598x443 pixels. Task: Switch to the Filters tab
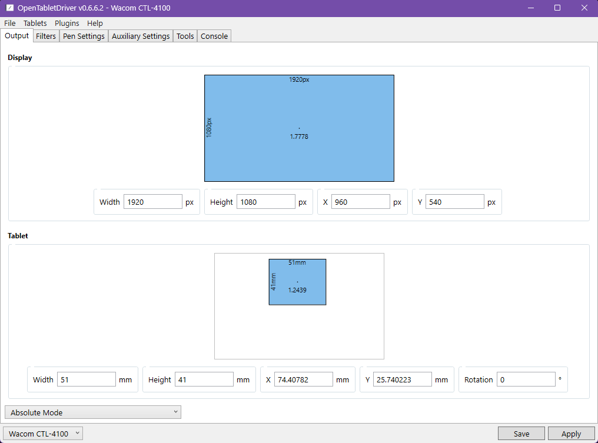point(46,36)
